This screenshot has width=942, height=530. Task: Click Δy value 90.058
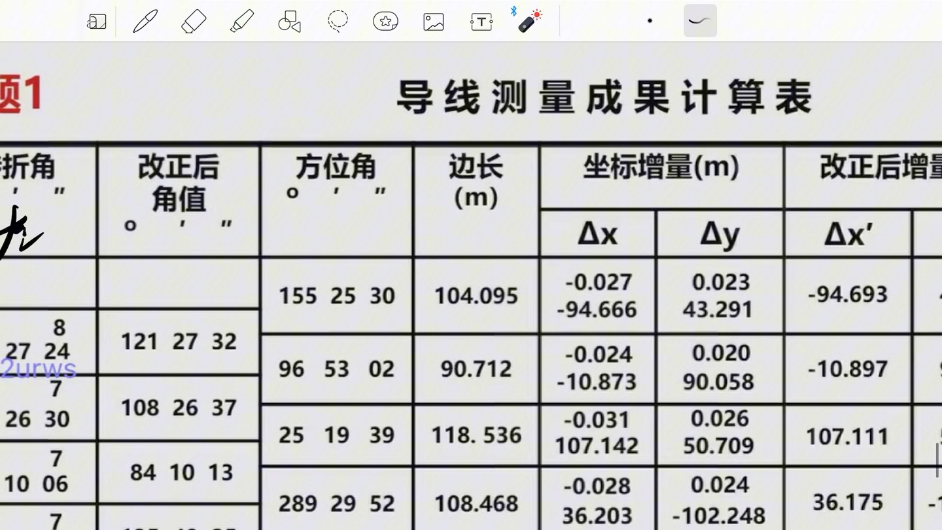tap(718, 381)
